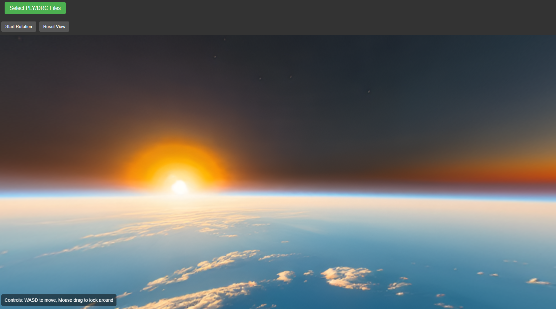Click the faint star in top-left sky corner
556x309 pixels.
19,39
